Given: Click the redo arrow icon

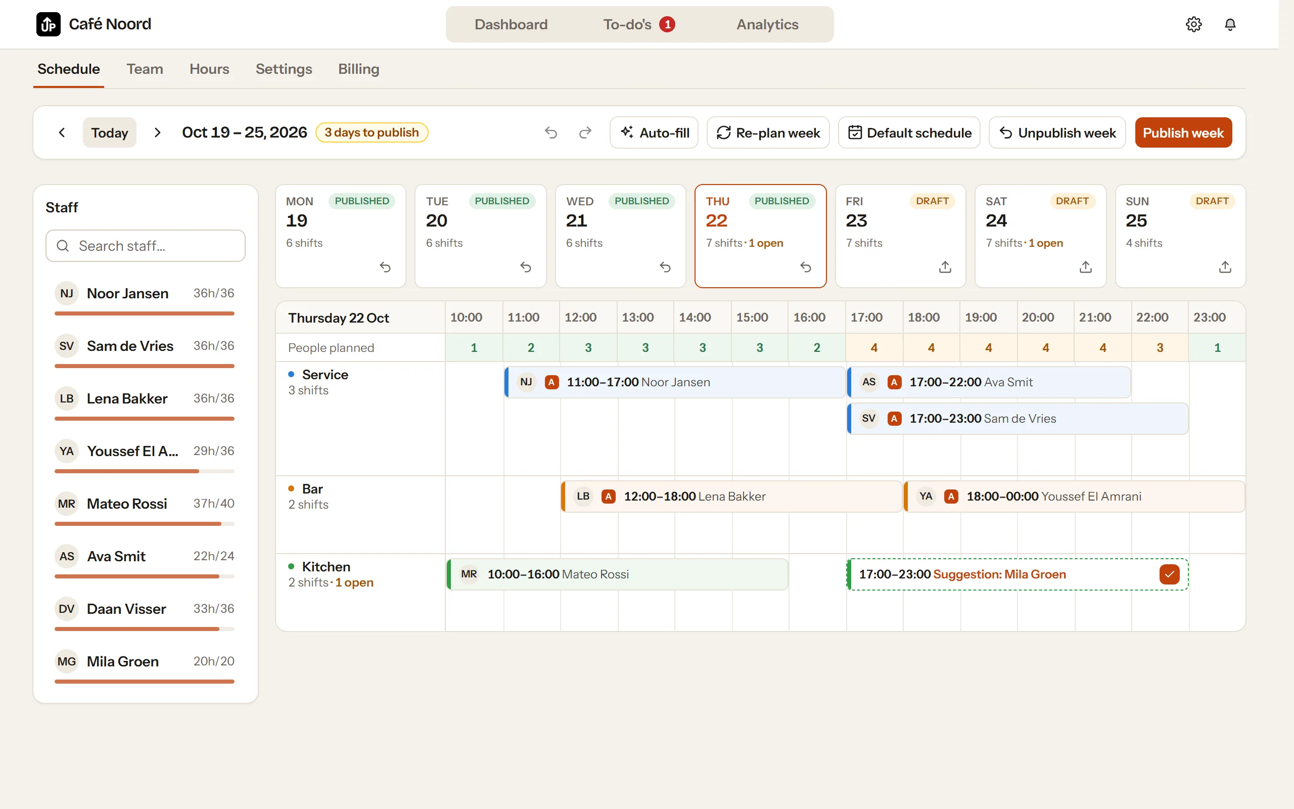Looking at the screenshot, I should 585,132.
